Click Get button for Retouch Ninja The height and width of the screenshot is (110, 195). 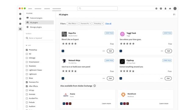110,78
